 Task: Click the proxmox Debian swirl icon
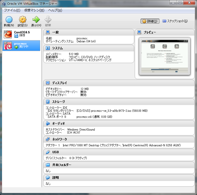pos(8,46)
